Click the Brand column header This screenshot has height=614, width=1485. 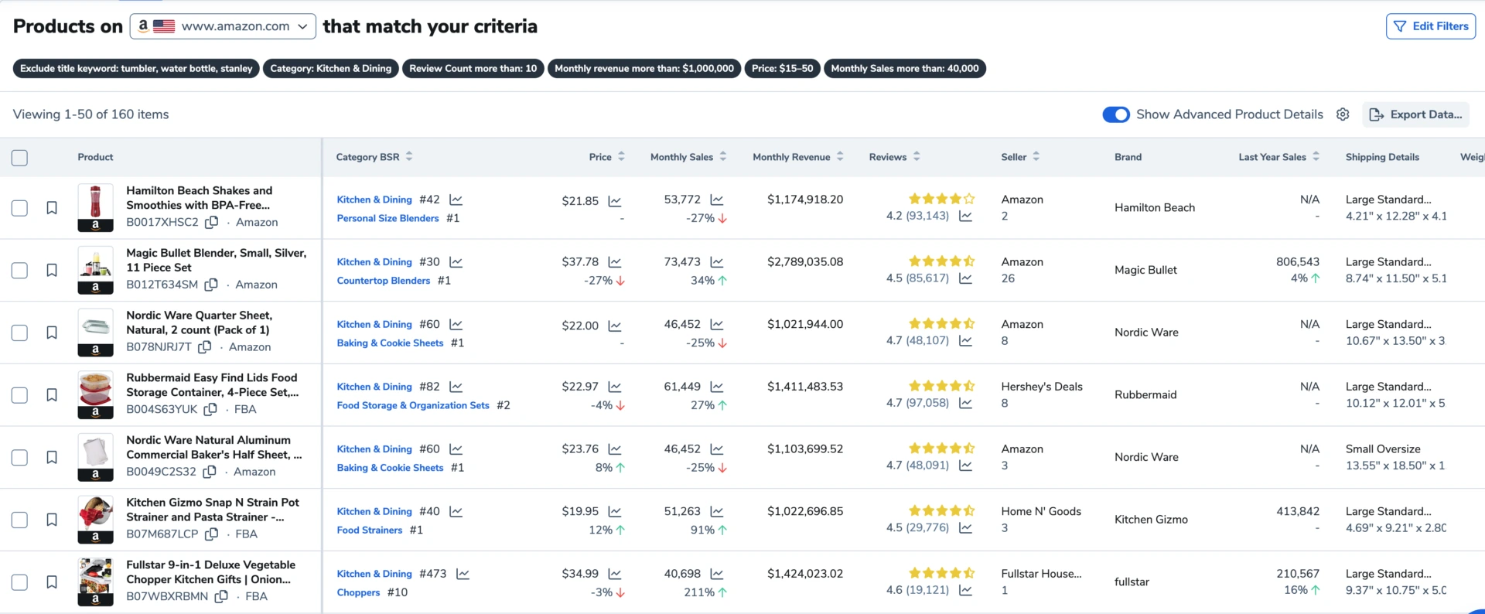1128,157
